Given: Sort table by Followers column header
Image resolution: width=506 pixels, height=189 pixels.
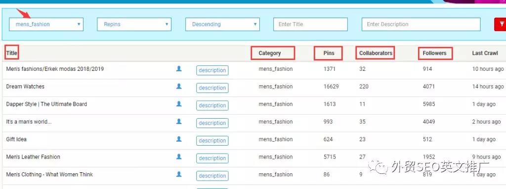Looking at the screenshot, I should tap(434, 53).
